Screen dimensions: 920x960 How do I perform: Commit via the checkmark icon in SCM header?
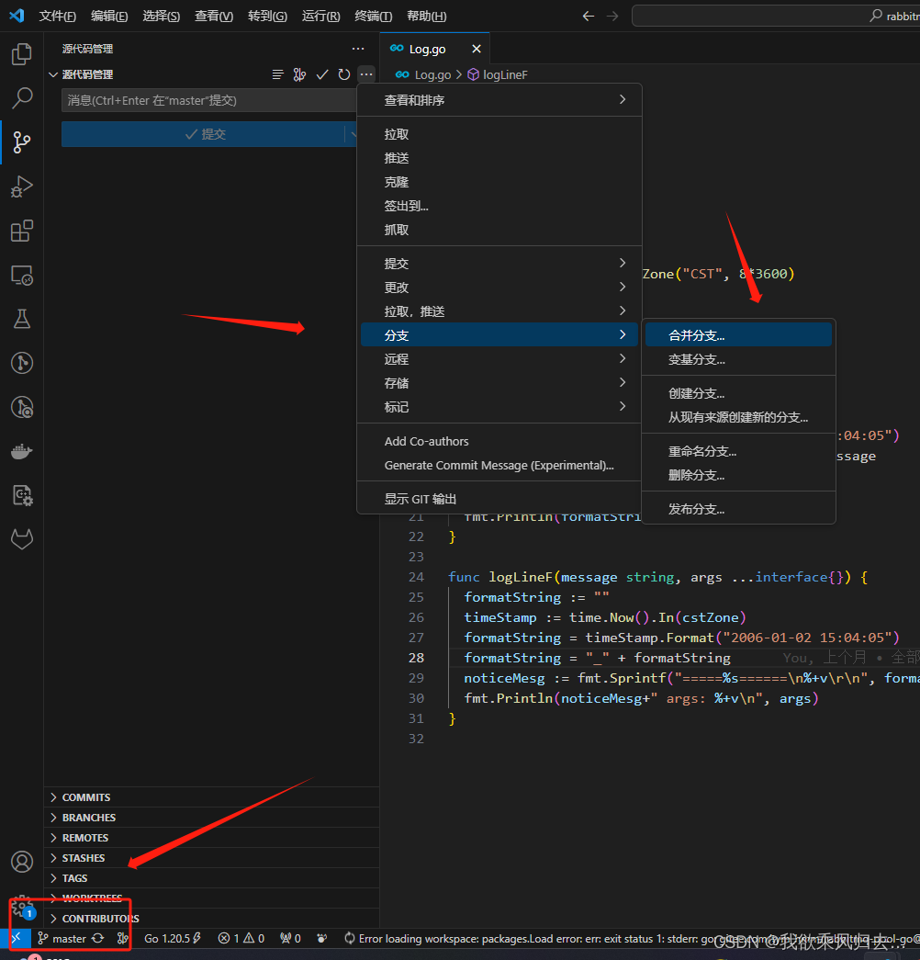click(x=322, y=74)
